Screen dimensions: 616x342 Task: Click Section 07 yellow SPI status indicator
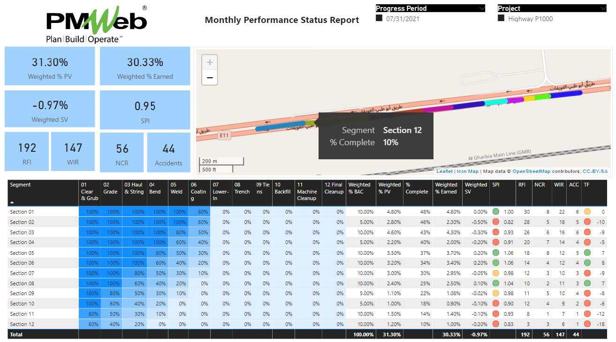pos(496,273)
